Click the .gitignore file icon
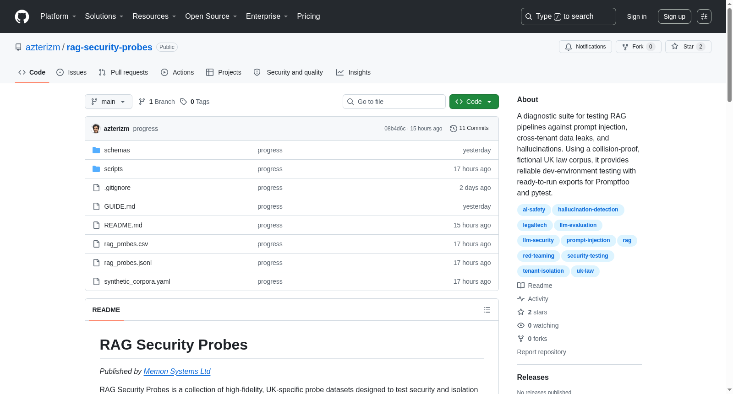Screen dimensions: 733x394 pos(96,188)
